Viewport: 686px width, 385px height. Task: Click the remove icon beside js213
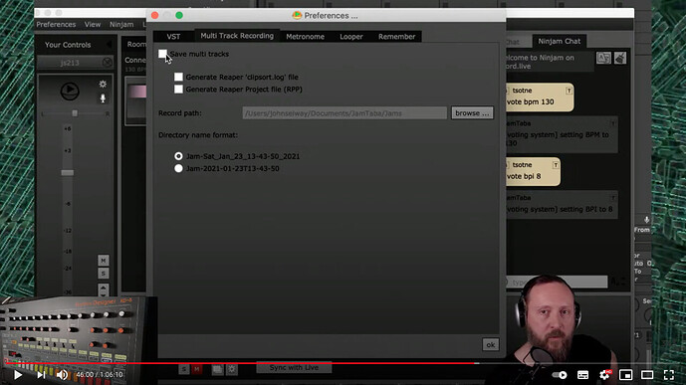[x=108, y=63]
